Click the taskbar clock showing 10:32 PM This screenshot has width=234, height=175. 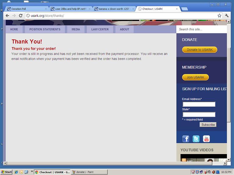click(x=226, y=172)
